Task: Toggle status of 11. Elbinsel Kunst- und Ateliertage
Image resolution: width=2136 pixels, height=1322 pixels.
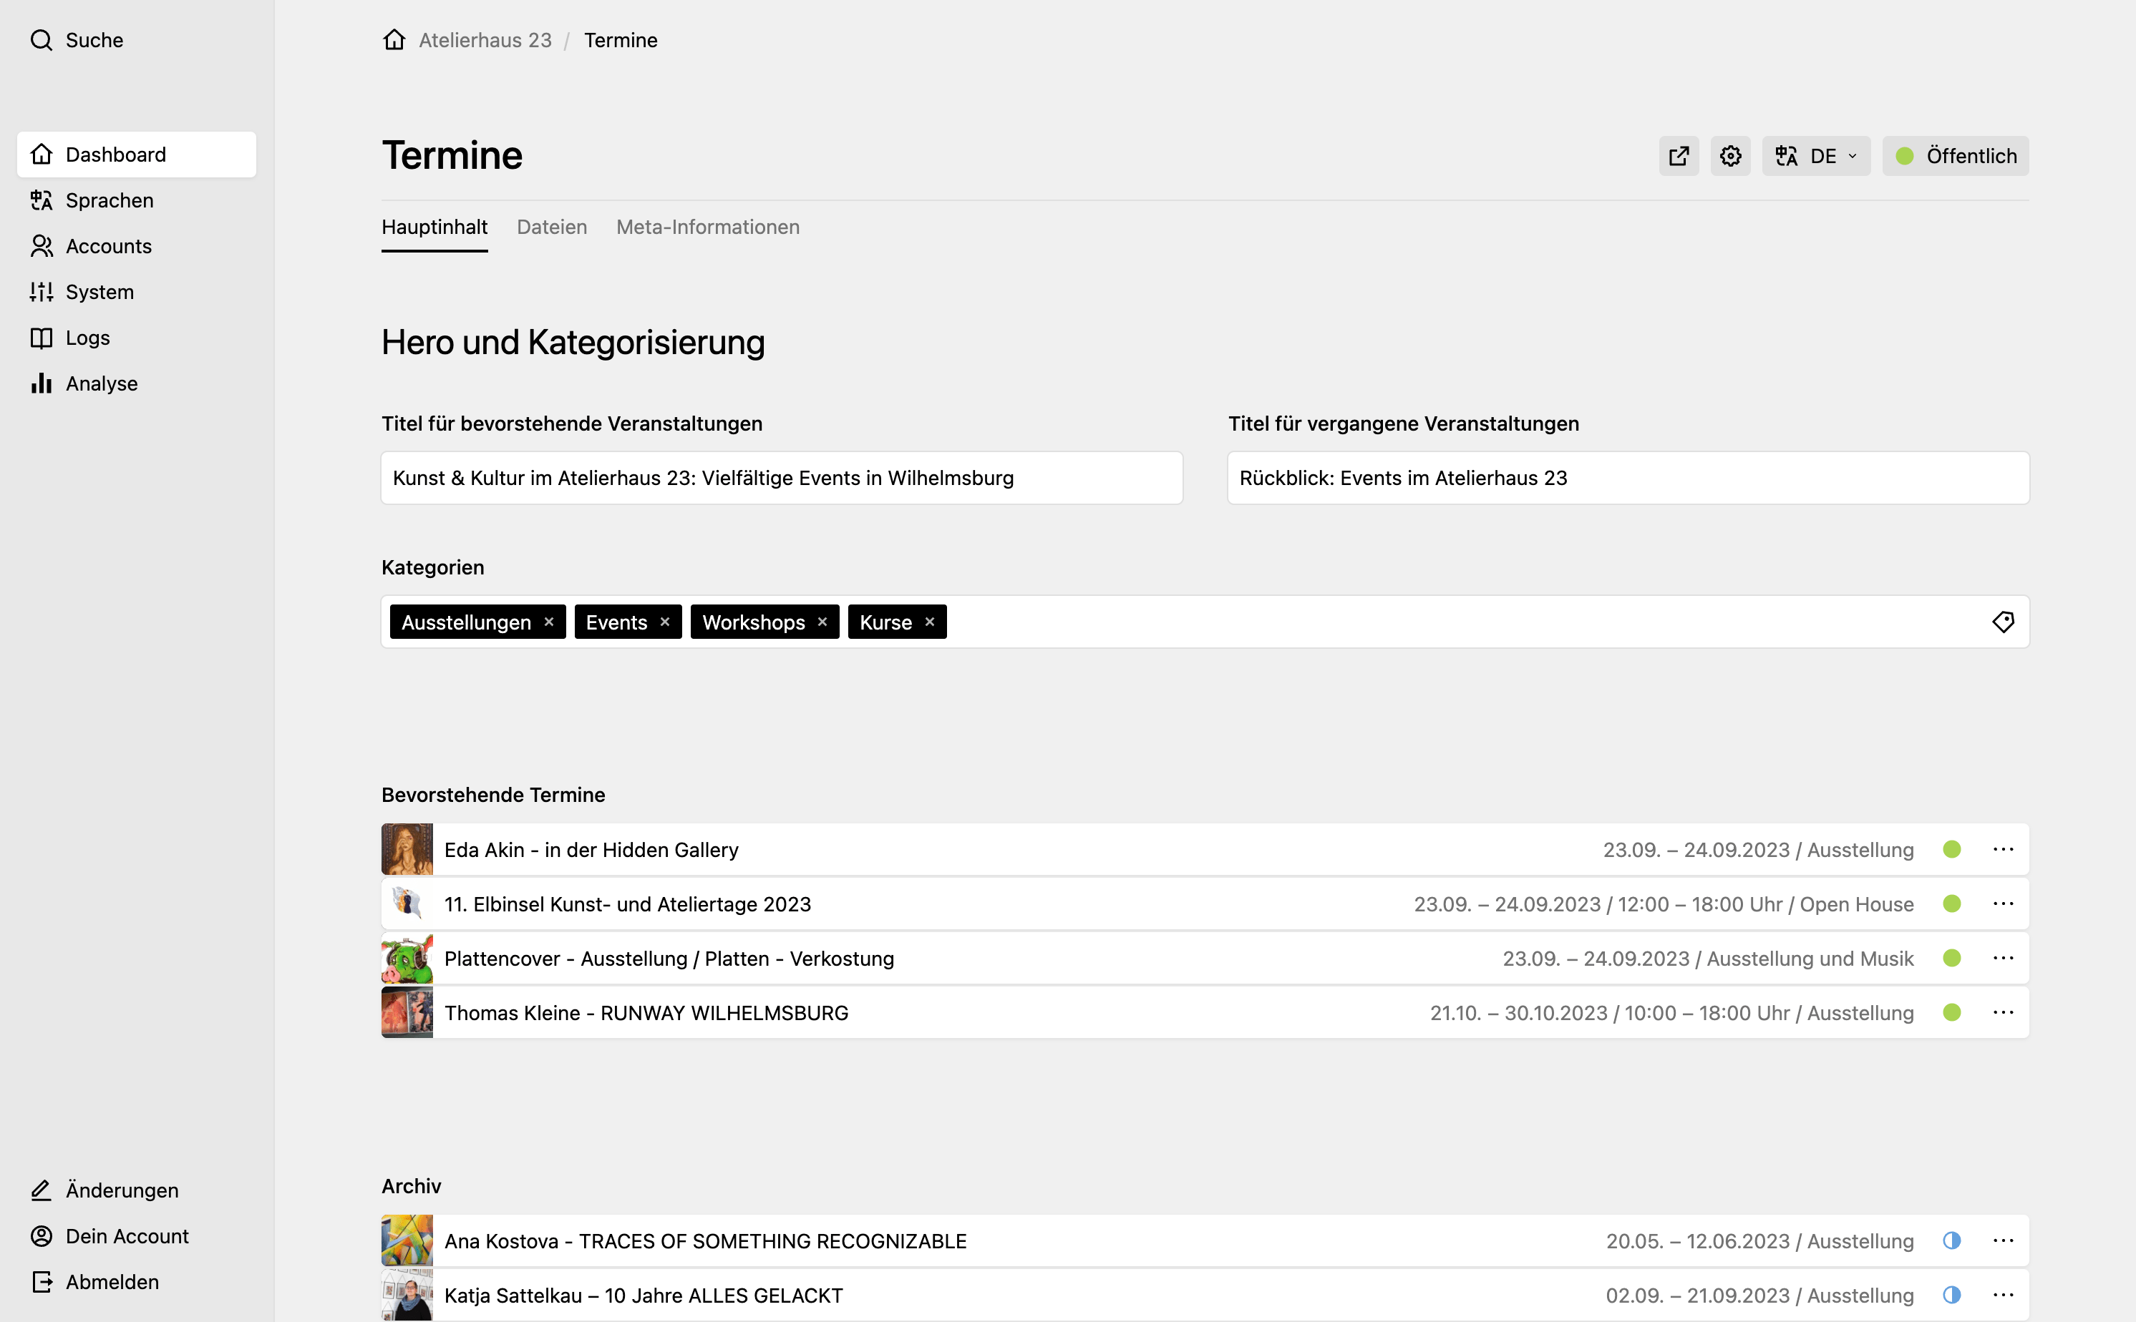Action: (1951, 904)
